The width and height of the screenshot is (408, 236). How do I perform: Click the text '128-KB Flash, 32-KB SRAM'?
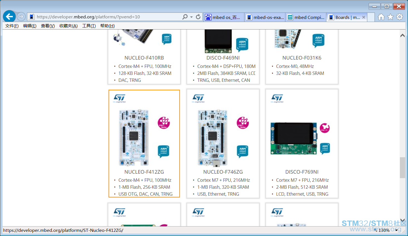click(145, 73)
